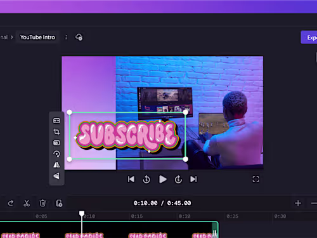This screenshot has width=317, height=238.
Task: Rewind five seconds in preview
Action: 146,179
